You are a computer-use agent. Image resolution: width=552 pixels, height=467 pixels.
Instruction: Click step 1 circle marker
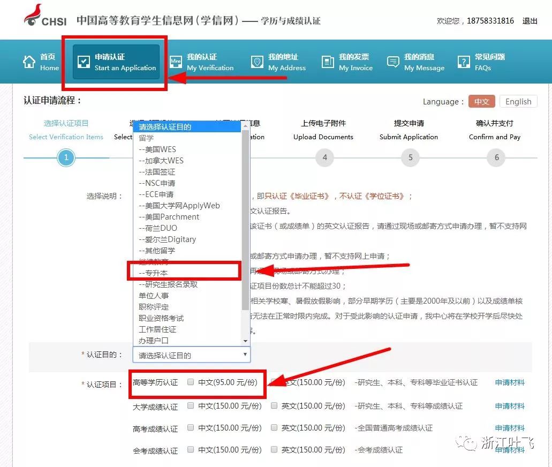point(66,157)
